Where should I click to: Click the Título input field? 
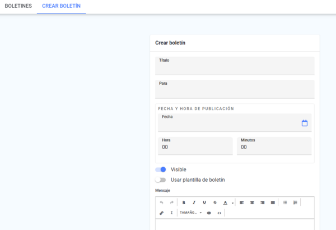pyautogui.click(x=235, y=67)
